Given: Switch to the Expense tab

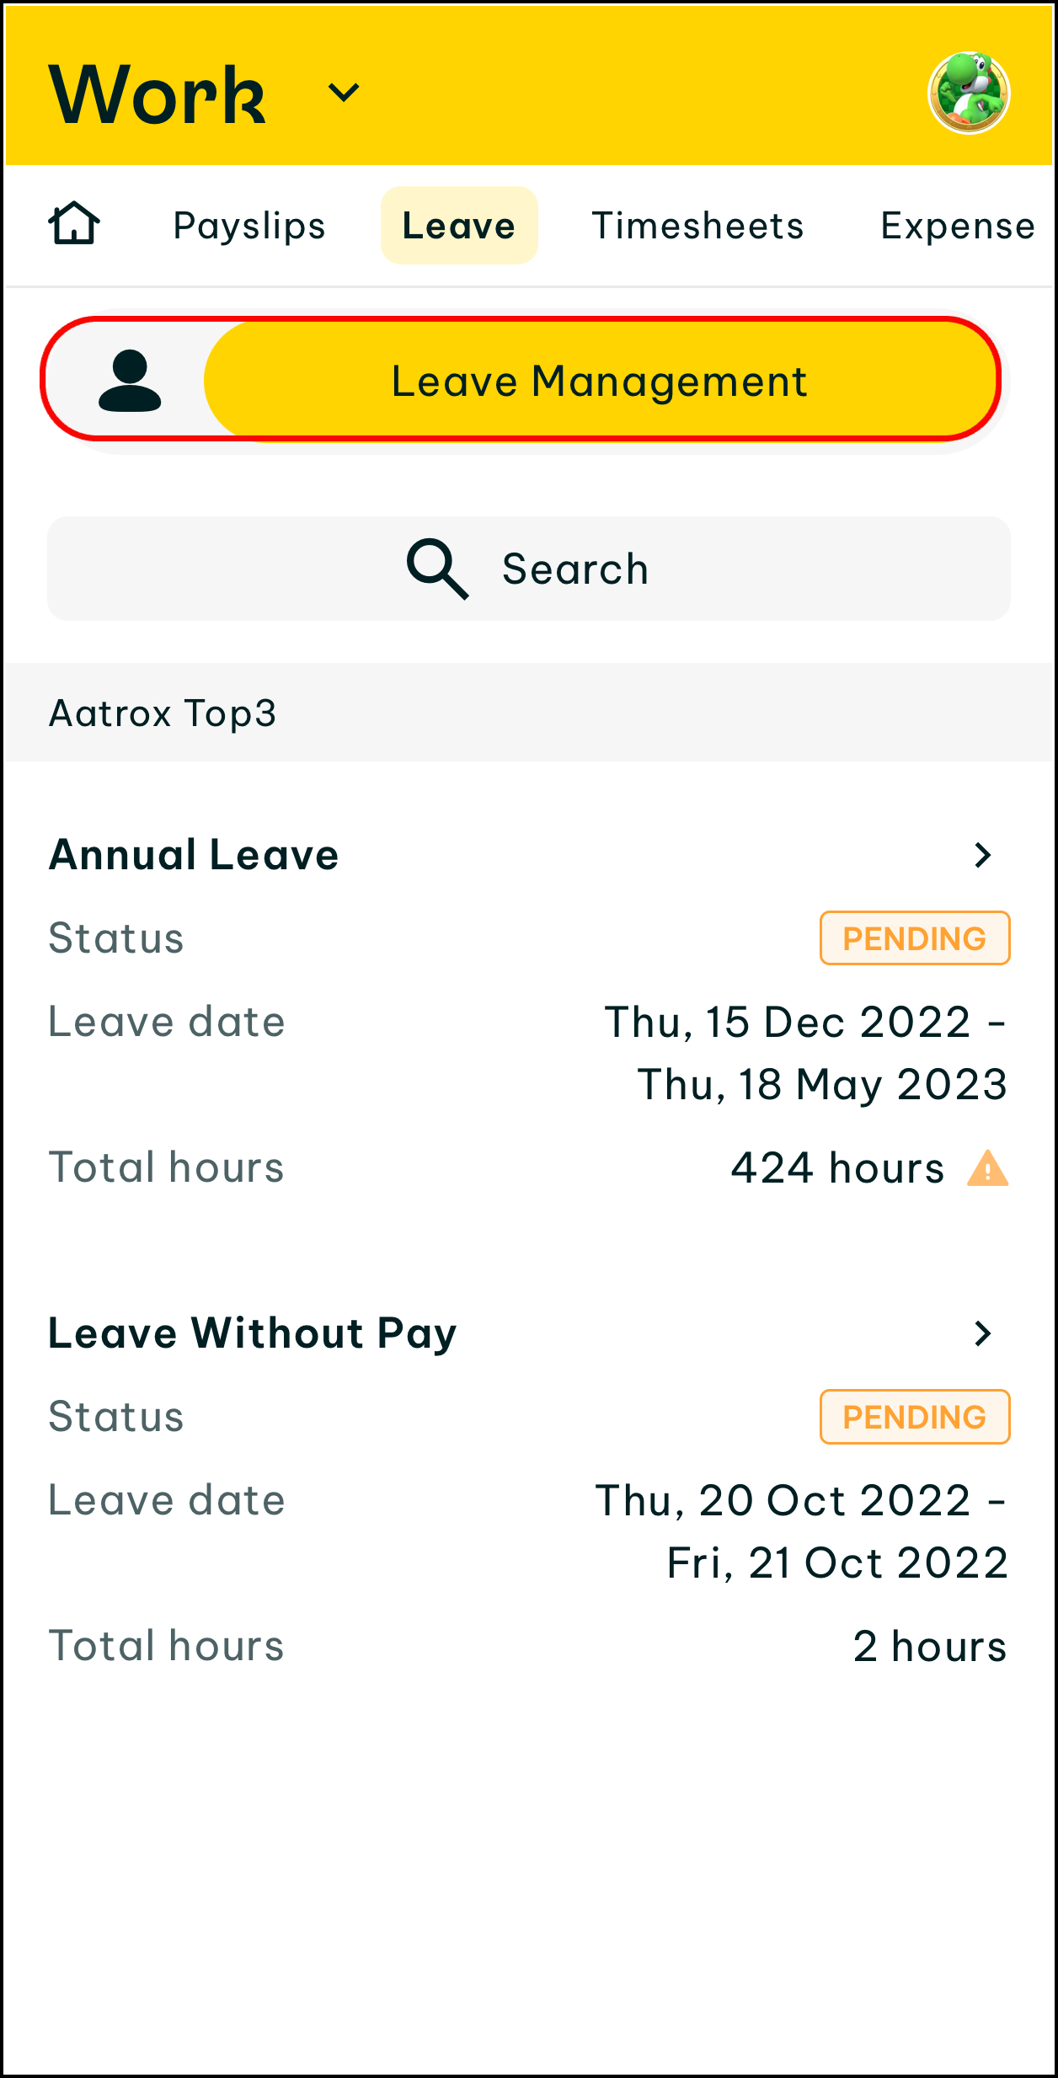Looking at the screenshot, I should click(958, 226).
